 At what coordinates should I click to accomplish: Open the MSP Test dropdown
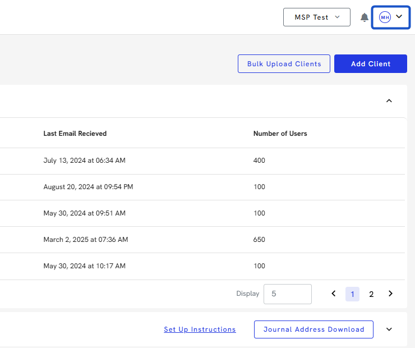tap(316, 17)
